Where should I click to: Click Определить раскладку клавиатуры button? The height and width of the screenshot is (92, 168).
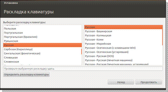(26, 75)
